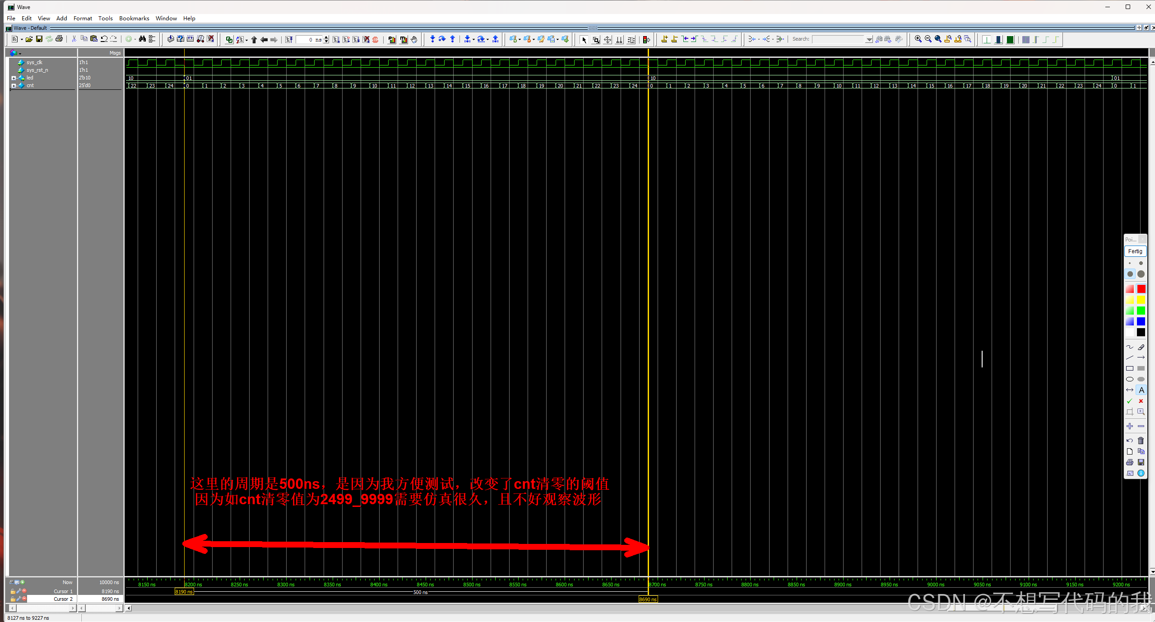Click the blue info icon in annotation palette
This screenshot has height=622, width=1155.
(x=1141, y=473)
